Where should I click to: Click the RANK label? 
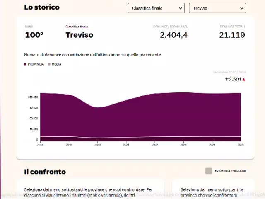[x=29, y=27]
